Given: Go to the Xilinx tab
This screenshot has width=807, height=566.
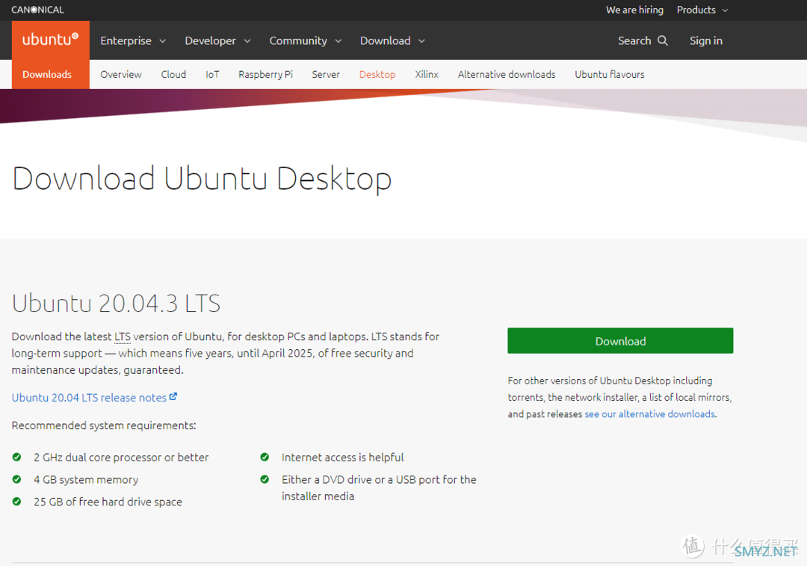Looking at the screenshot, I should [x=427, y=74].
